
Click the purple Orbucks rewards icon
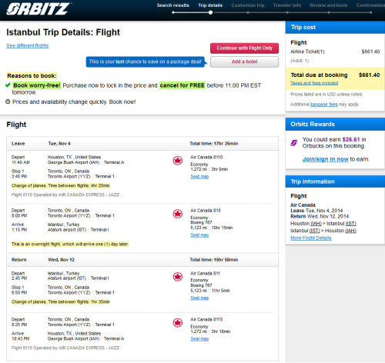pos(294,143)
